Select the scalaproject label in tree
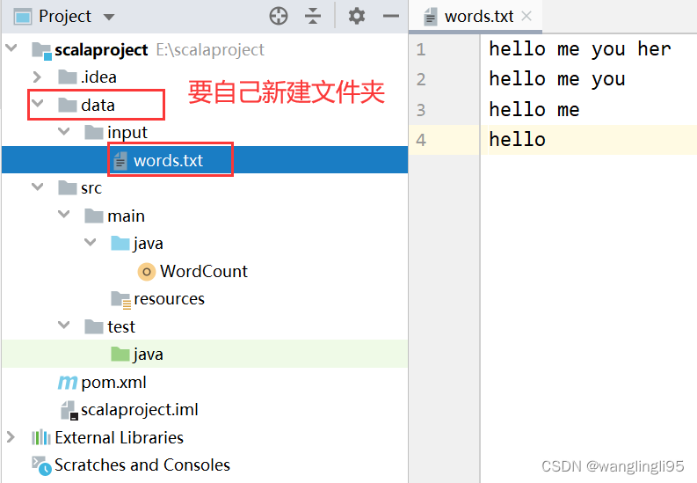 (x=101, y=50)
